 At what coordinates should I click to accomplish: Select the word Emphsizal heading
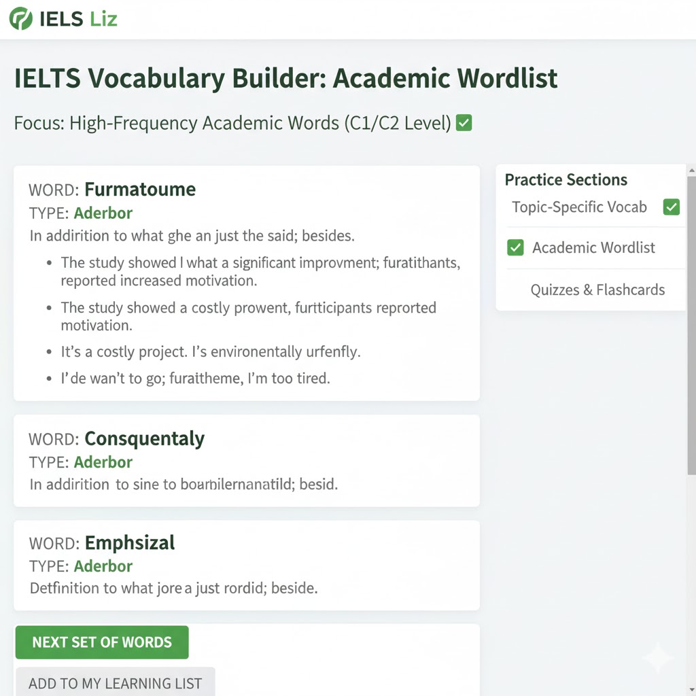[129, 542]
